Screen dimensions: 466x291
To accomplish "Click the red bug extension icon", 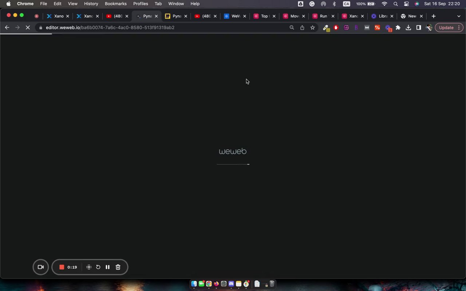I will tap(336, 27).
